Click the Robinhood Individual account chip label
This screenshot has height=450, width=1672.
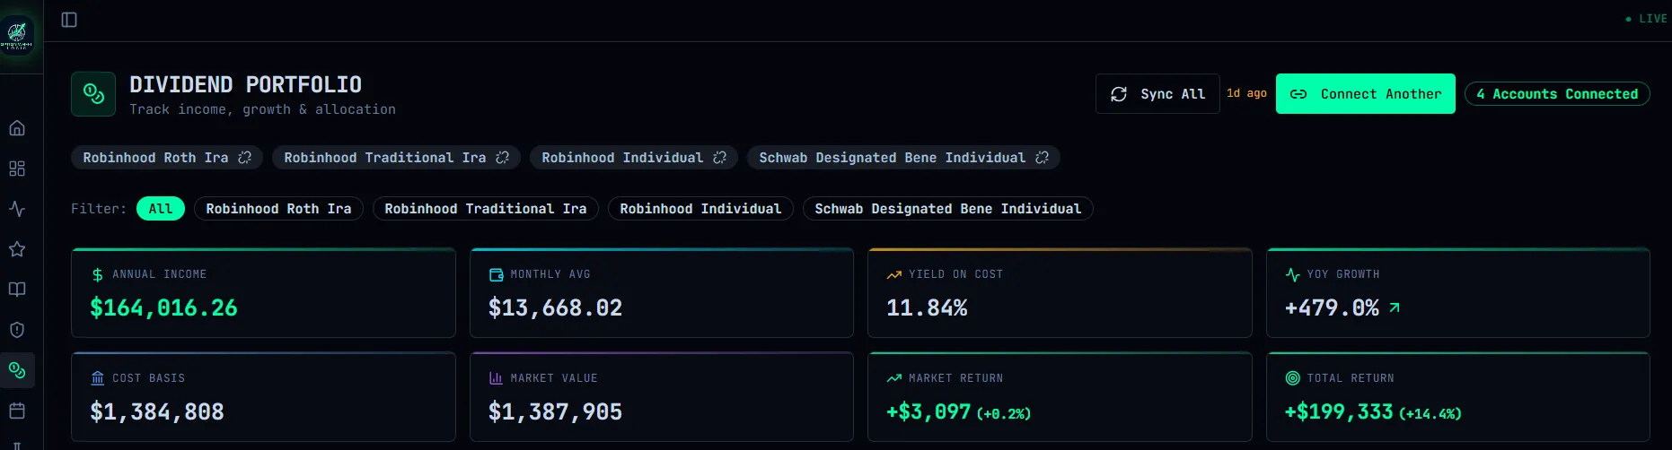click(622, 158)
